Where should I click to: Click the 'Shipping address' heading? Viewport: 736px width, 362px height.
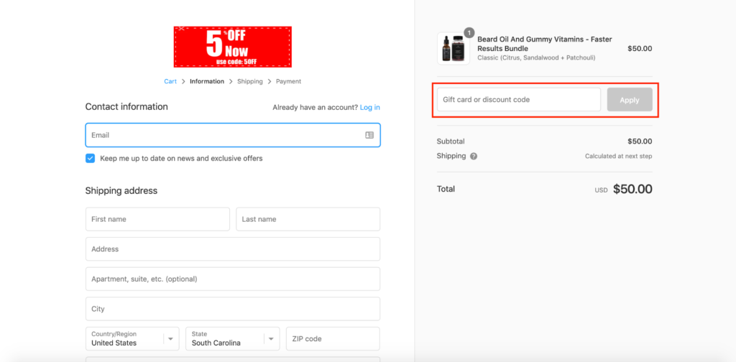pos(121,191)
